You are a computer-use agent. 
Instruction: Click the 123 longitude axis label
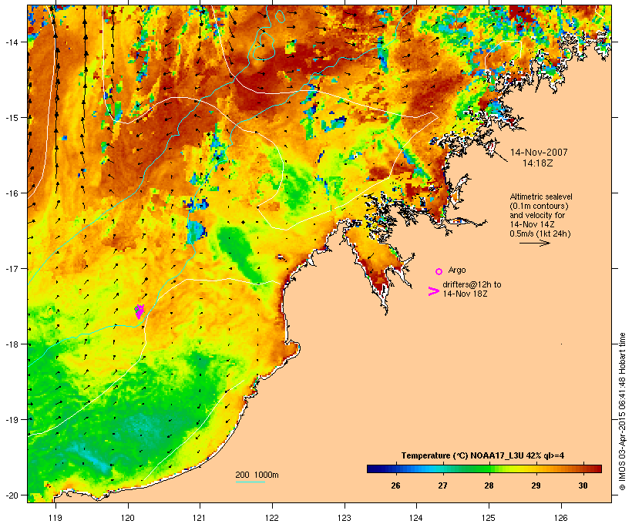click(x=345, y=518)
